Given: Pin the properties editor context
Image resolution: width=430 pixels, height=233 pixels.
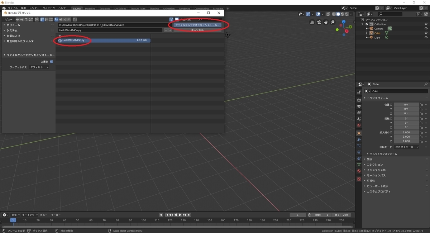Looking at the screenshot, I should (426, 84).
